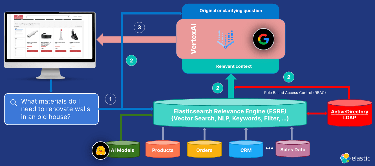
Task: Check the first brand filter checkbox
Action: click(x=15, y=30)
